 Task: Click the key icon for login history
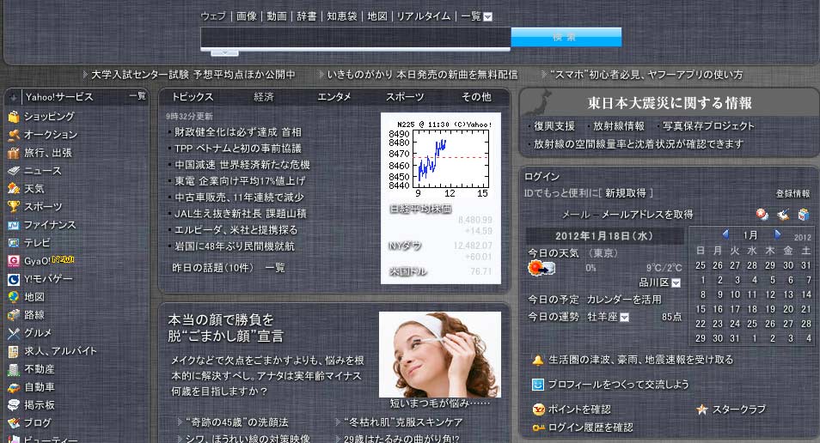point(538,428)
